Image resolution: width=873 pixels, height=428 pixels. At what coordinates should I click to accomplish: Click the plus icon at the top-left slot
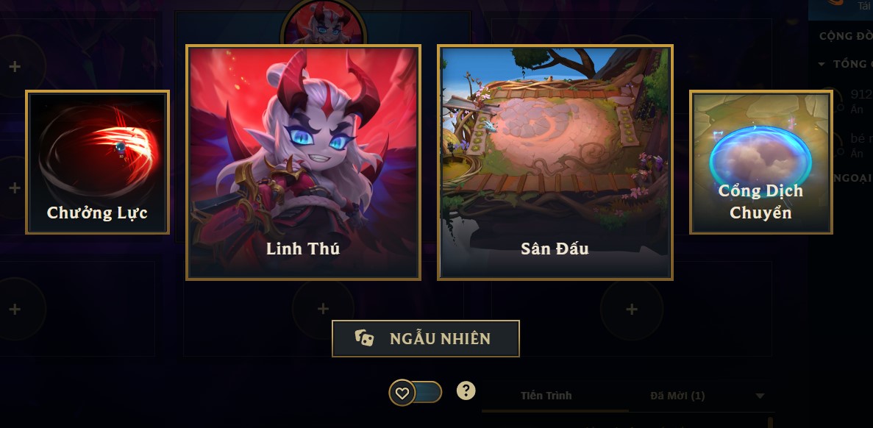coord(15,67)
